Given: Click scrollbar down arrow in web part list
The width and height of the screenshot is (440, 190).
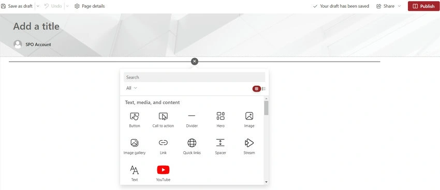Looking at the screenshot, I should [x=266, y=182].
